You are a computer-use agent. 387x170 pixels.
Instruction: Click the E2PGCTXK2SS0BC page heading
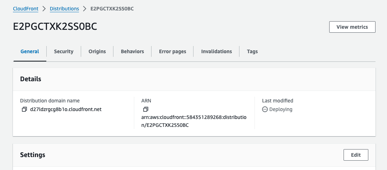(x=55, y=27)
